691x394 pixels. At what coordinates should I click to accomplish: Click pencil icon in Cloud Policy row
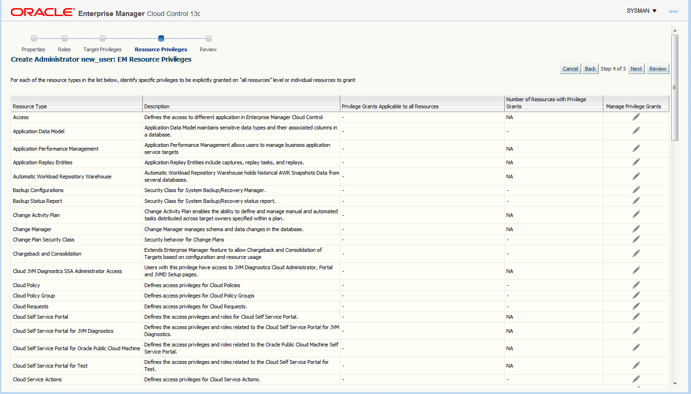click(x=636, y=285)
